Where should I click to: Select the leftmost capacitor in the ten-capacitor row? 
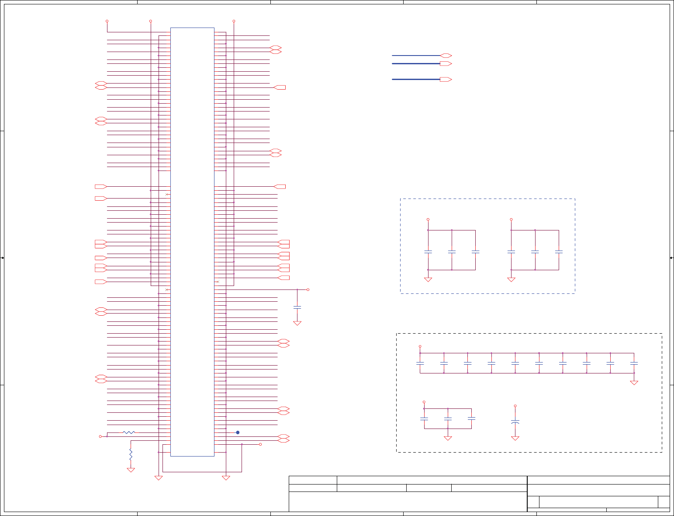[420, 363]
